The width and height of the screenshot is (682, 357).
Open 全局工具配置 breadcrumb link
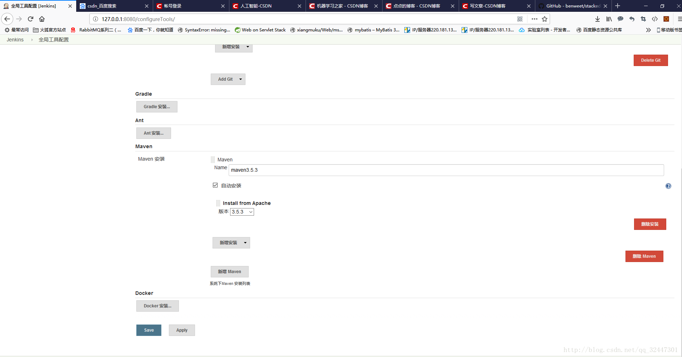click(54, 40)
